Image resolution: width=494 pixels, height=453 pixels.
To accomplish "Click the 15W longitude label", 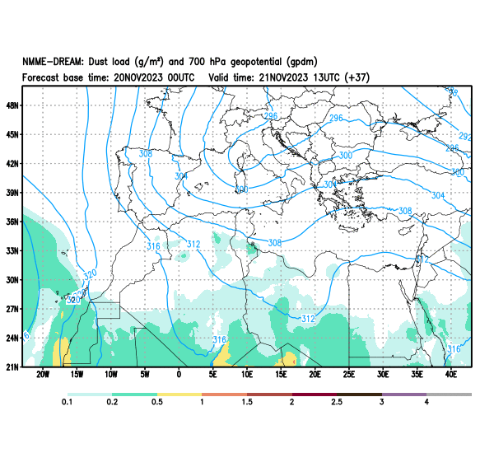I will [77, 375].
